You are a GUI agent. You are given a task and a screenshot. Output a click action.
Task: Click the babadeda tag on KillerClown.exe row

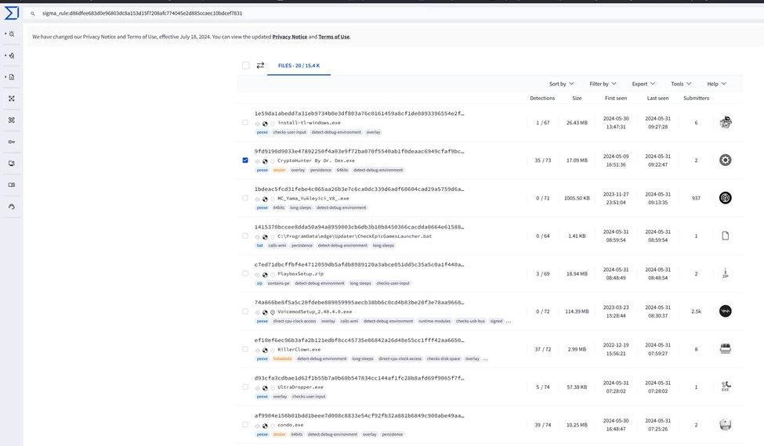(x=282, y=359)
